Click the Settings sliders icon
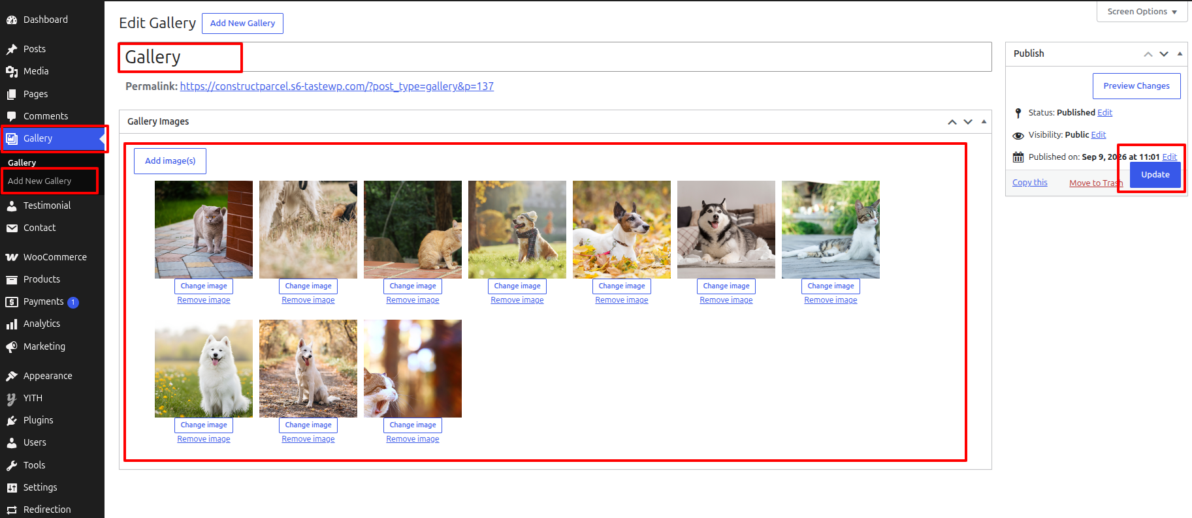Viewport: 1192px width, 518px height. (x=12, y=488)
